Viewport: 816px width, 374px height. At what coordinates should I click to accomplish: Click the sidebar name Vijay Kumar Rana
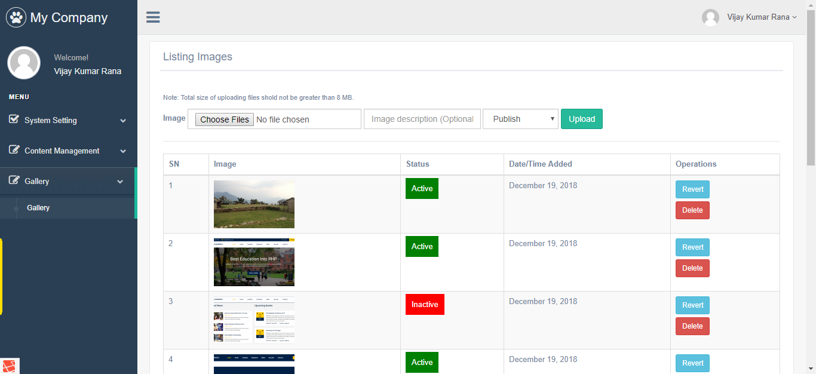[87, 71]
